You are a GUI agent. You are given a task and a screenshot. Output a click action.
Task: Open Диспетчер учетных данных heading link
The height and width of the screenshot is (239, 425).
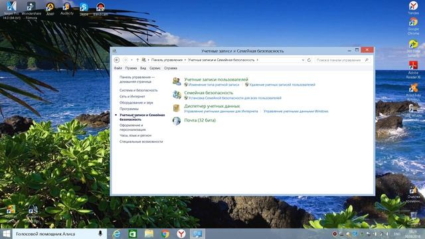tap(212, 106)
